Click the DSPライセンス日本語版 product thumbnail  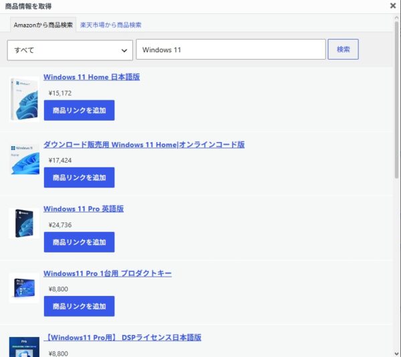[24, 347]
